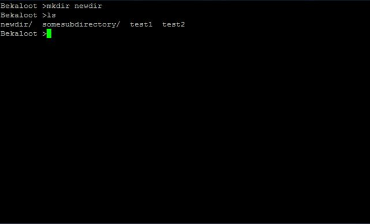Click the Bekaloot prompt on the ls line

click(19, 15)
